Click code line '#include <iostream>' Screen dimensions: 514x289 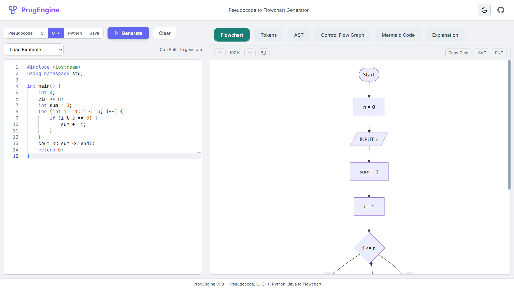(54, 67)
